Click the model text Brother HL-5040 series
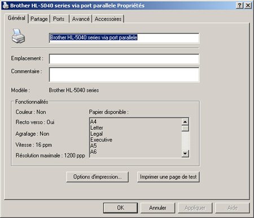The image size is (254, 218). pos(74,90)
